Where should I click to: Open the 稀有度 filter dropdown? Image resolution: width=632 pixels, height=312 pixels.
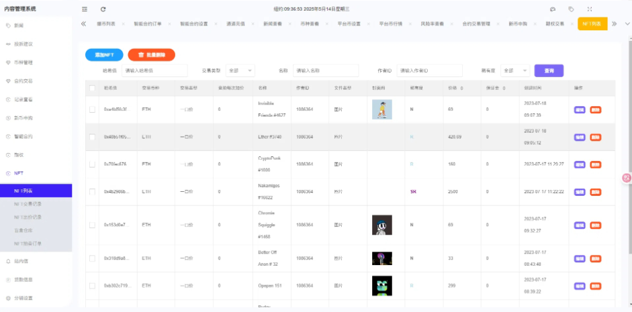click(515, 70)
